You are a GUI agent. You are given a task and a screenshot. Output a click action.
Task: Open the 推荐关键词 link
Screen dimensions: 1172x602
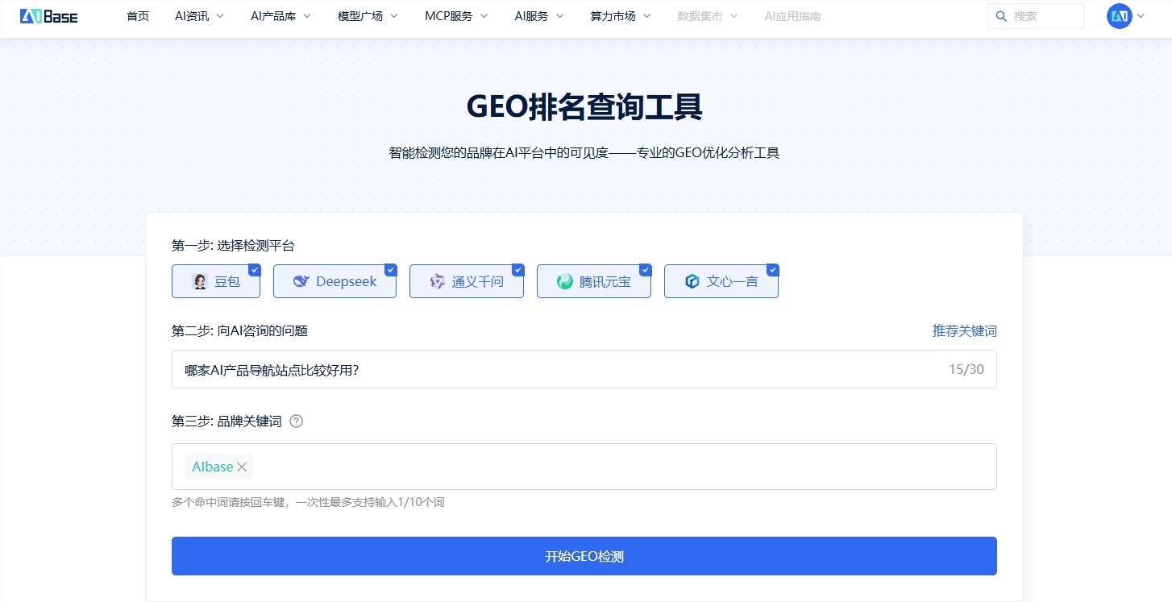coord(965,330)
